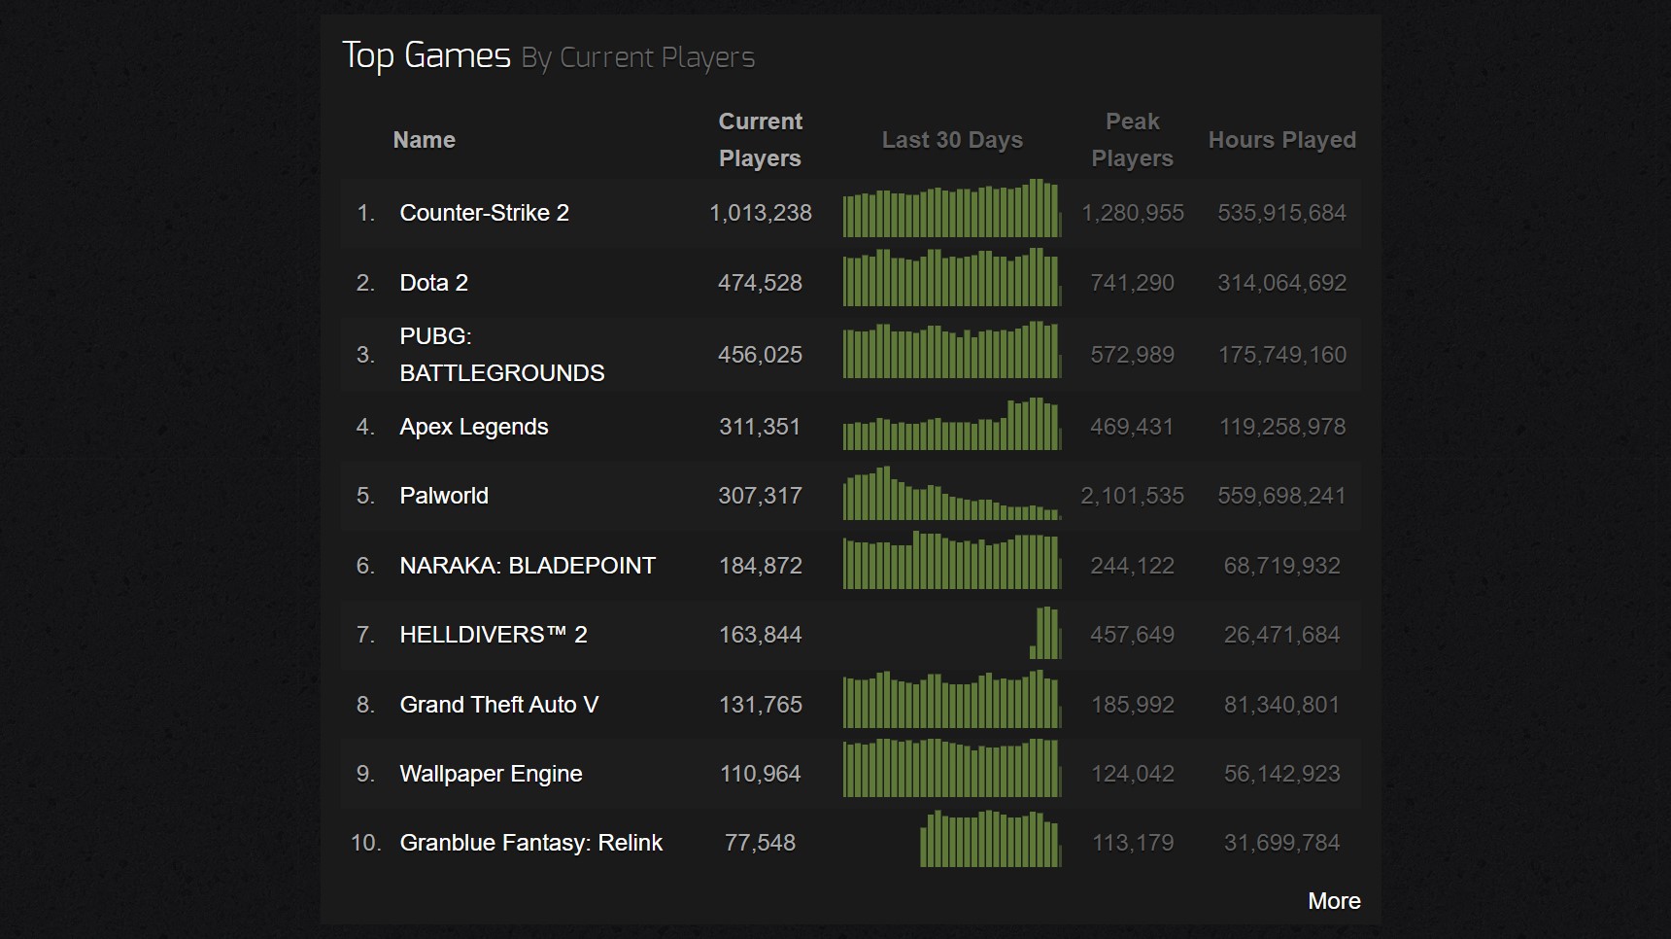Screen dimensions: 1671x939
Task: Open the Counter-Strike 2 game link
Action: point(484,213)
